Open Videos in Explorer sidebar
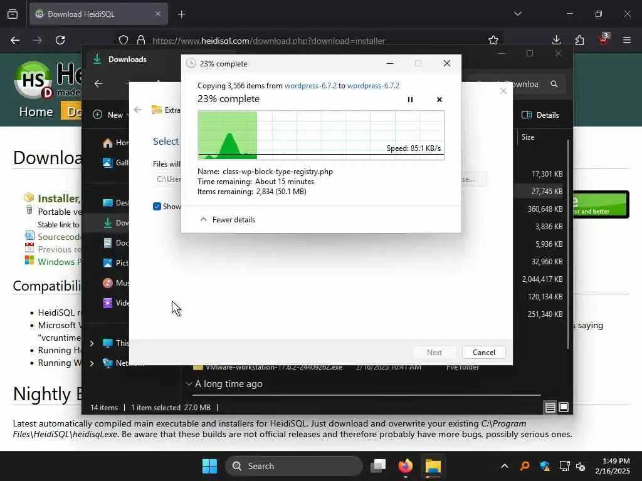The image size is (642, 481). pos(115,303)
